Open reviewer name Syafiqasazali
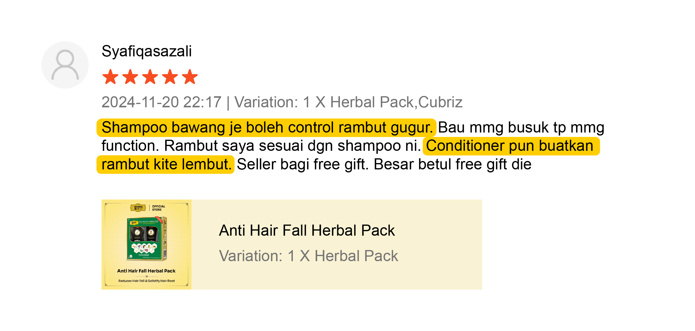Image resolution: width=695 pixels, height=331 pixels. [x=147, y=51]
